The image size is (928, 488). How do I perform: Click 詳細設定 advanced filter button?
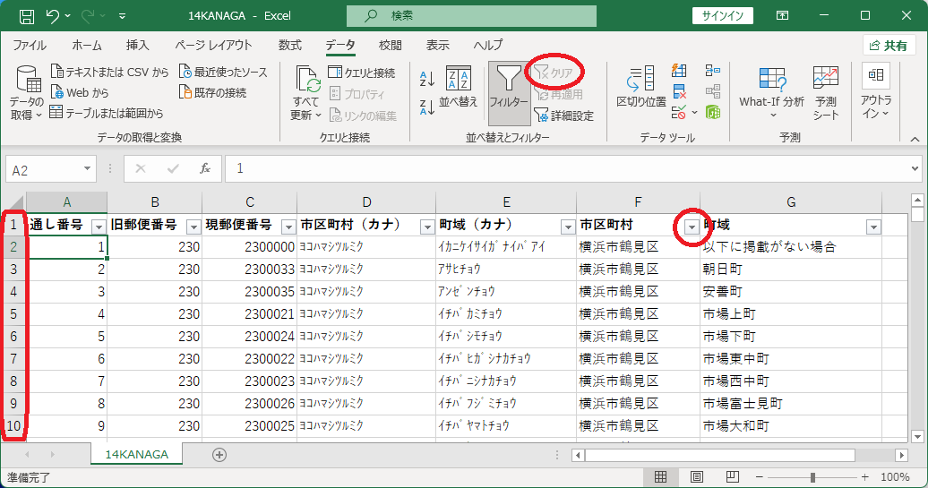564,116
